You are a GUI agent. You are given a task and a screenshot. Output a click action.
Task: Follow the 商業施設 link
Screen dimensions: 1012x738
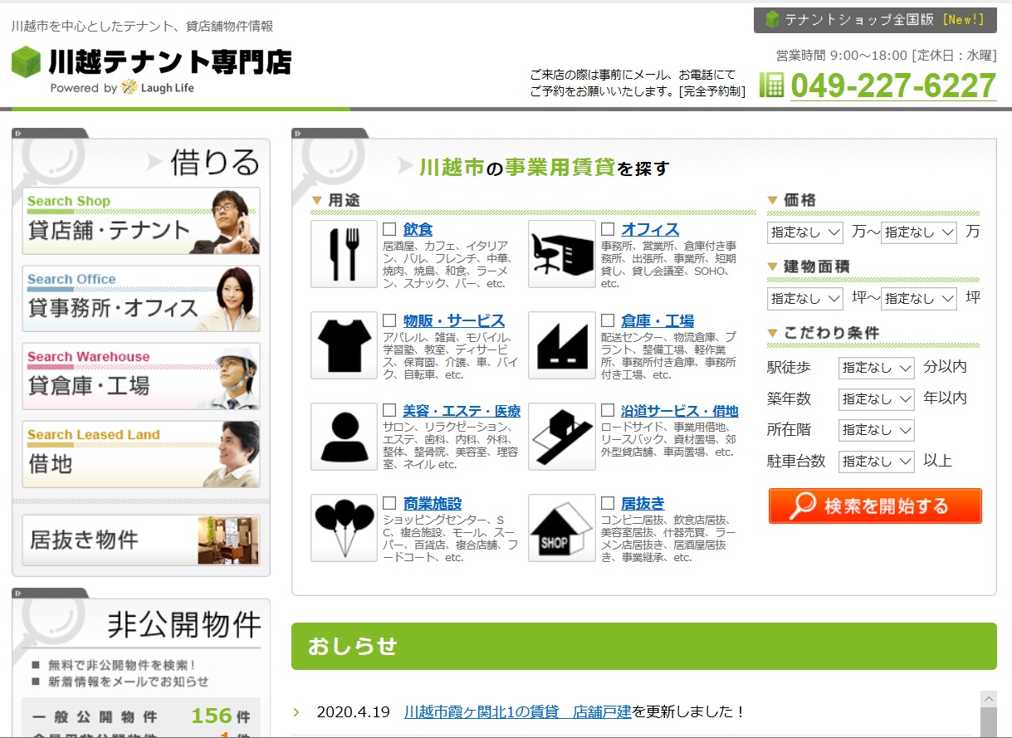pyautogui.click(x=433, y=503)
